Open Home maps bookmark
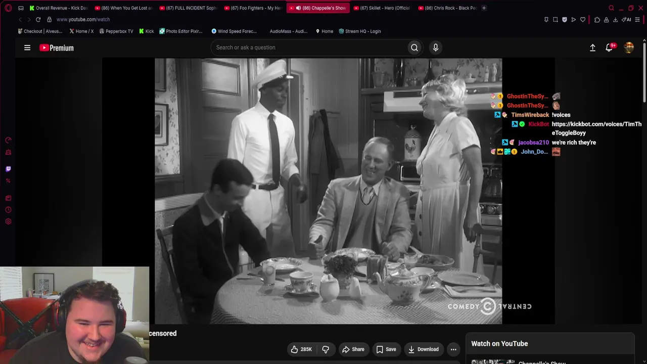The width and height of the screenshot is (647, 364). 324,31
